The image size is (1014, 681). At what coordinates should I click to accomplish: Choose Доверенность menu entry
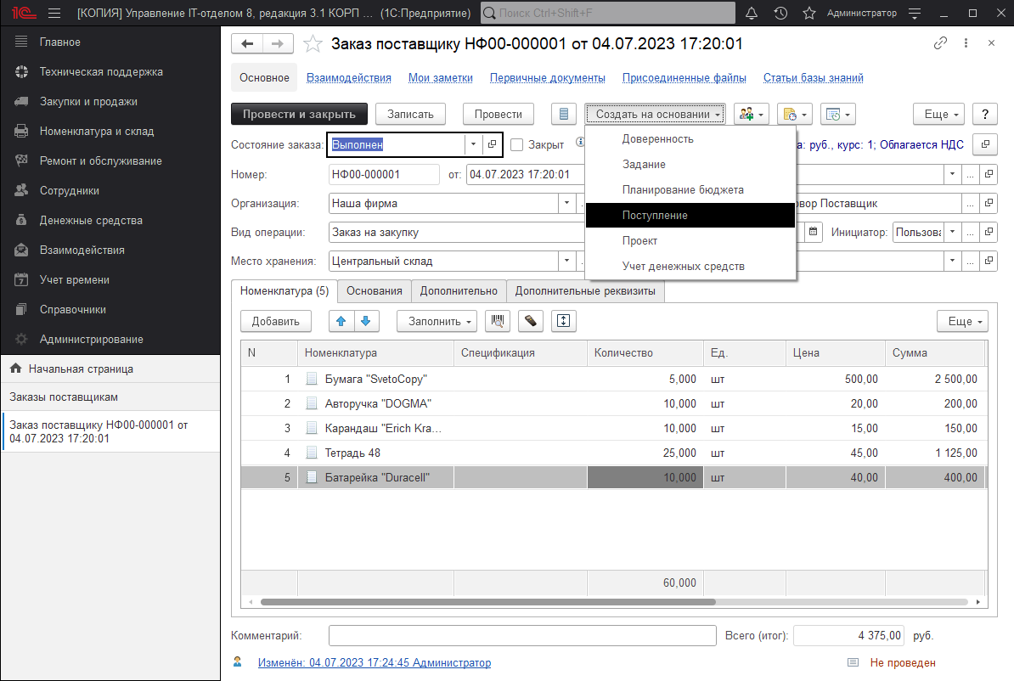point(657,139)
